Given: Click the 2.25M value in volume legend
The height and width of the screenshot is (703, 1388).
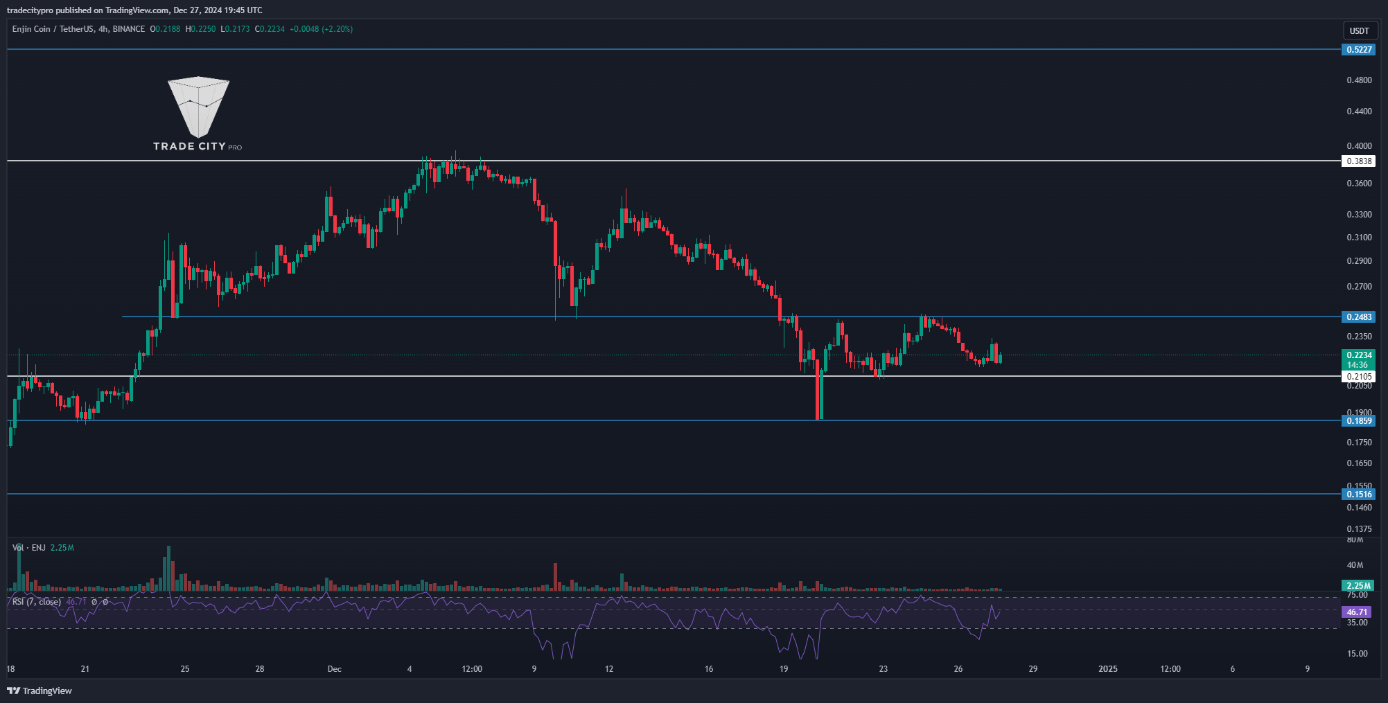Looking at the screenshot, I should [x=62, y=548].
